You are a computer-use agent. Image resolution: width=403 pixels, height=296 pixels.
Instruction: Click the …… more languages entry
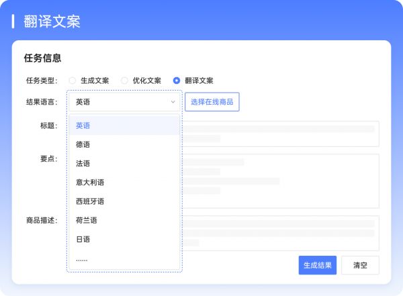(124, 258)
